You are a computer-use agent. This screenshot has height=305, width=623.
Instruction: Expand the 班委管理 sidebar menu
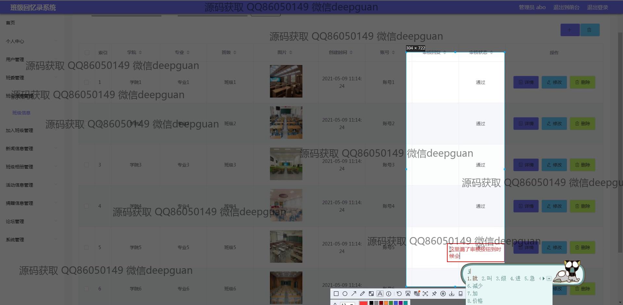point(32,78)
